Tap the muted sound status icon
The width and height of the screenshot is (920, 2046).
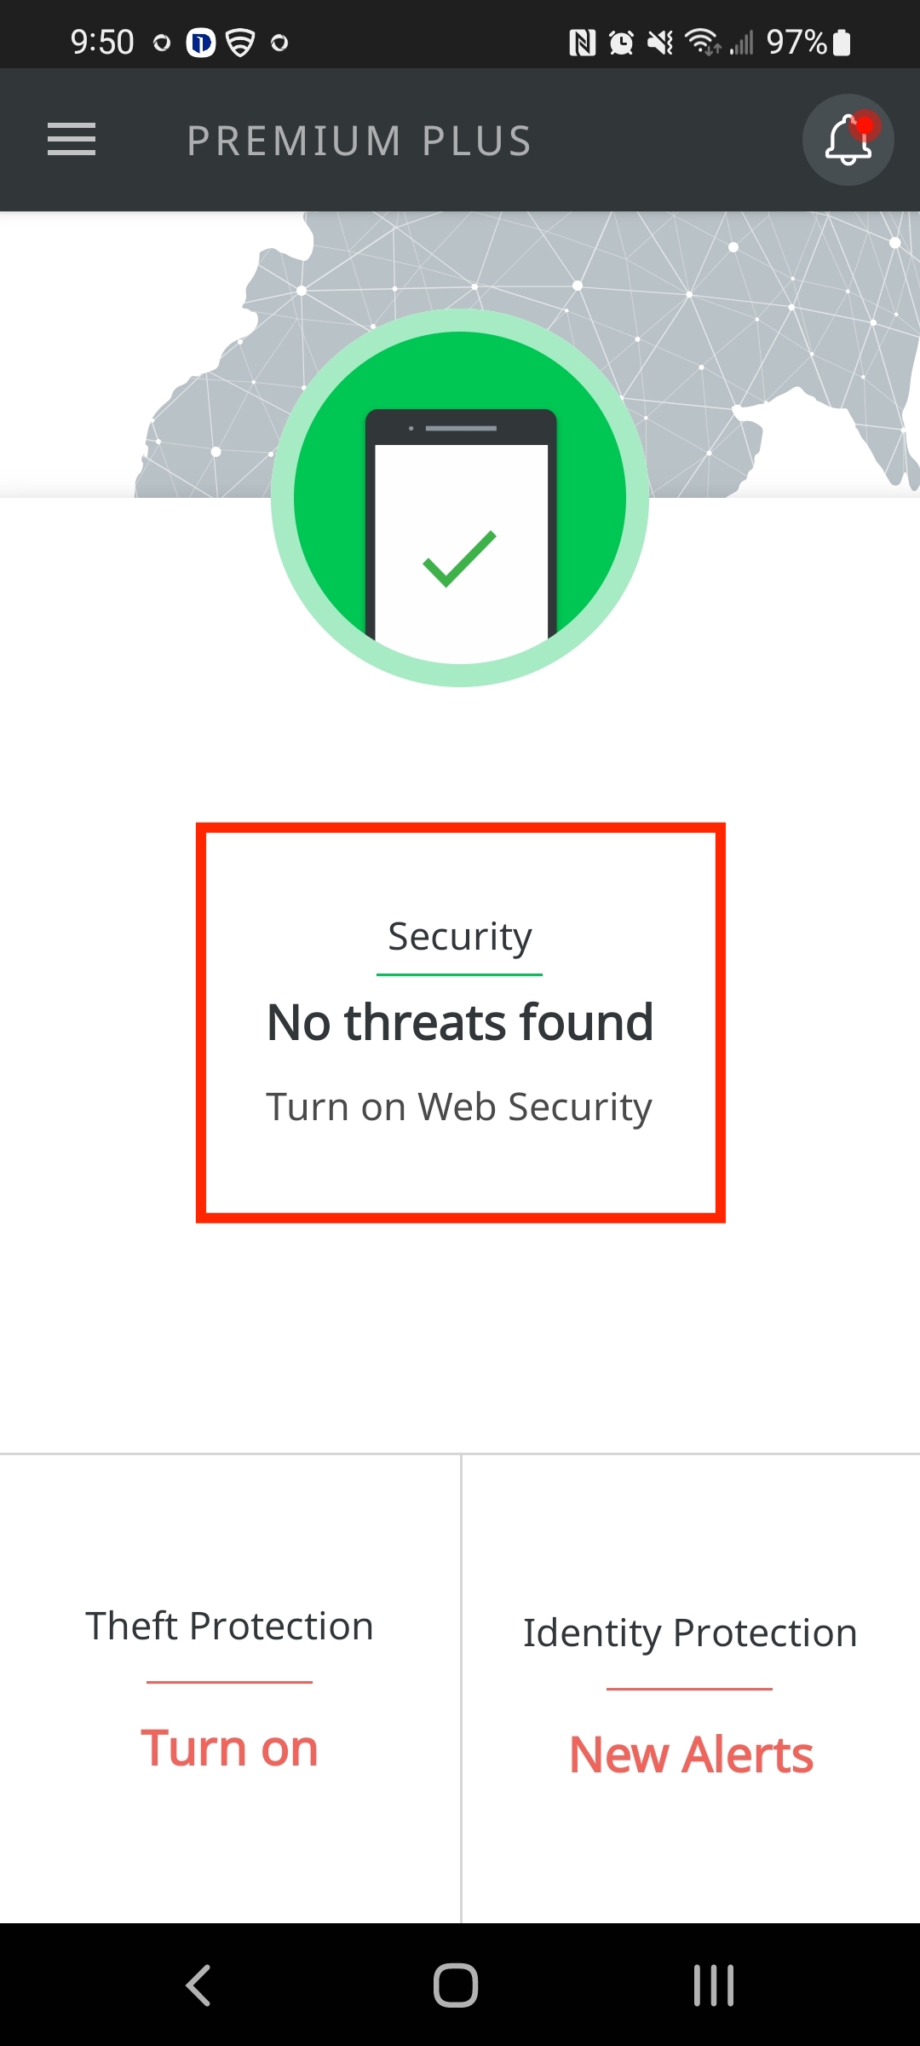point(660,43)
